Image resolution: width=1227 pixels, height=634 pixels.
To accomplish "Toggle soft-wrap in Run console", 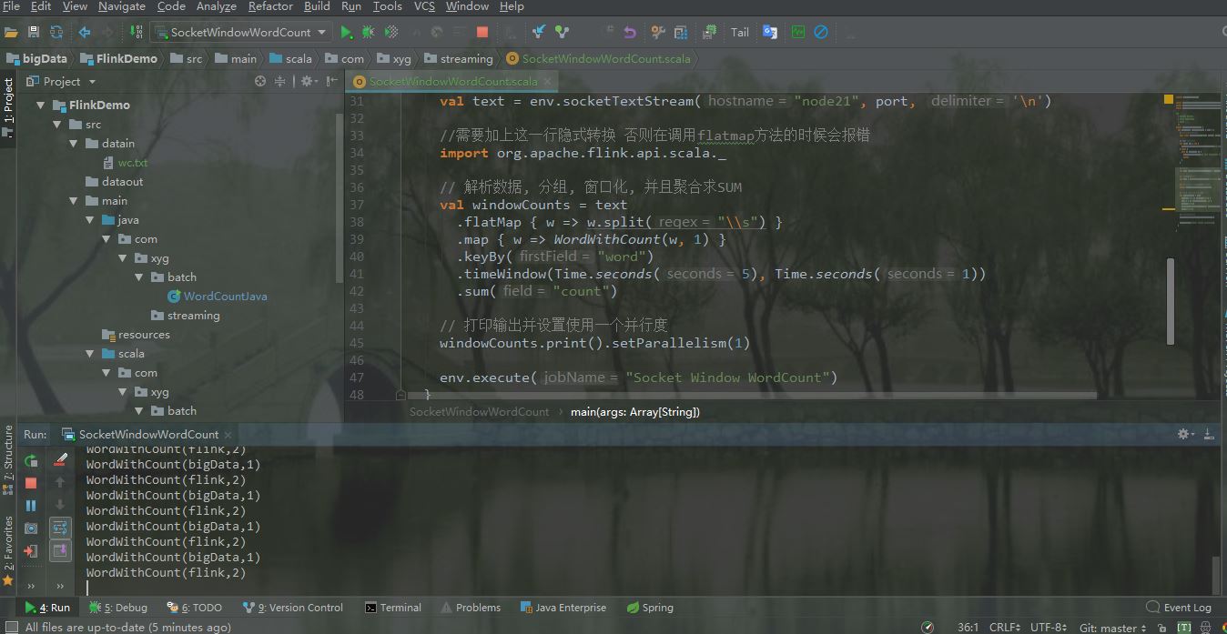I will click(x=60, y=528).
